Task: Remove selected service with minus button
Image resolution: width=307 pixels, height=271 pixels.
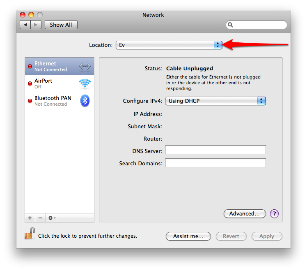Action: click(40, 218)
